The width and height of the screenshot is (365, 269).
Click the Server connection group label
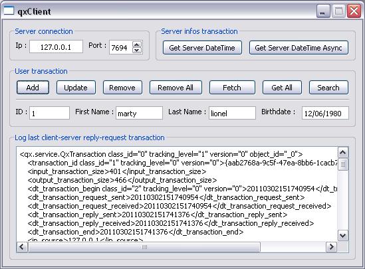(x=44, y=31)
